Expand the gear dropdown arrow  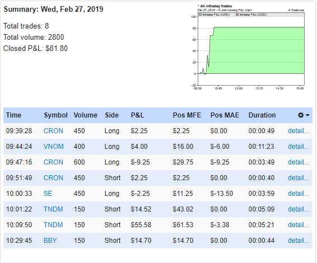tap(307, 115)
